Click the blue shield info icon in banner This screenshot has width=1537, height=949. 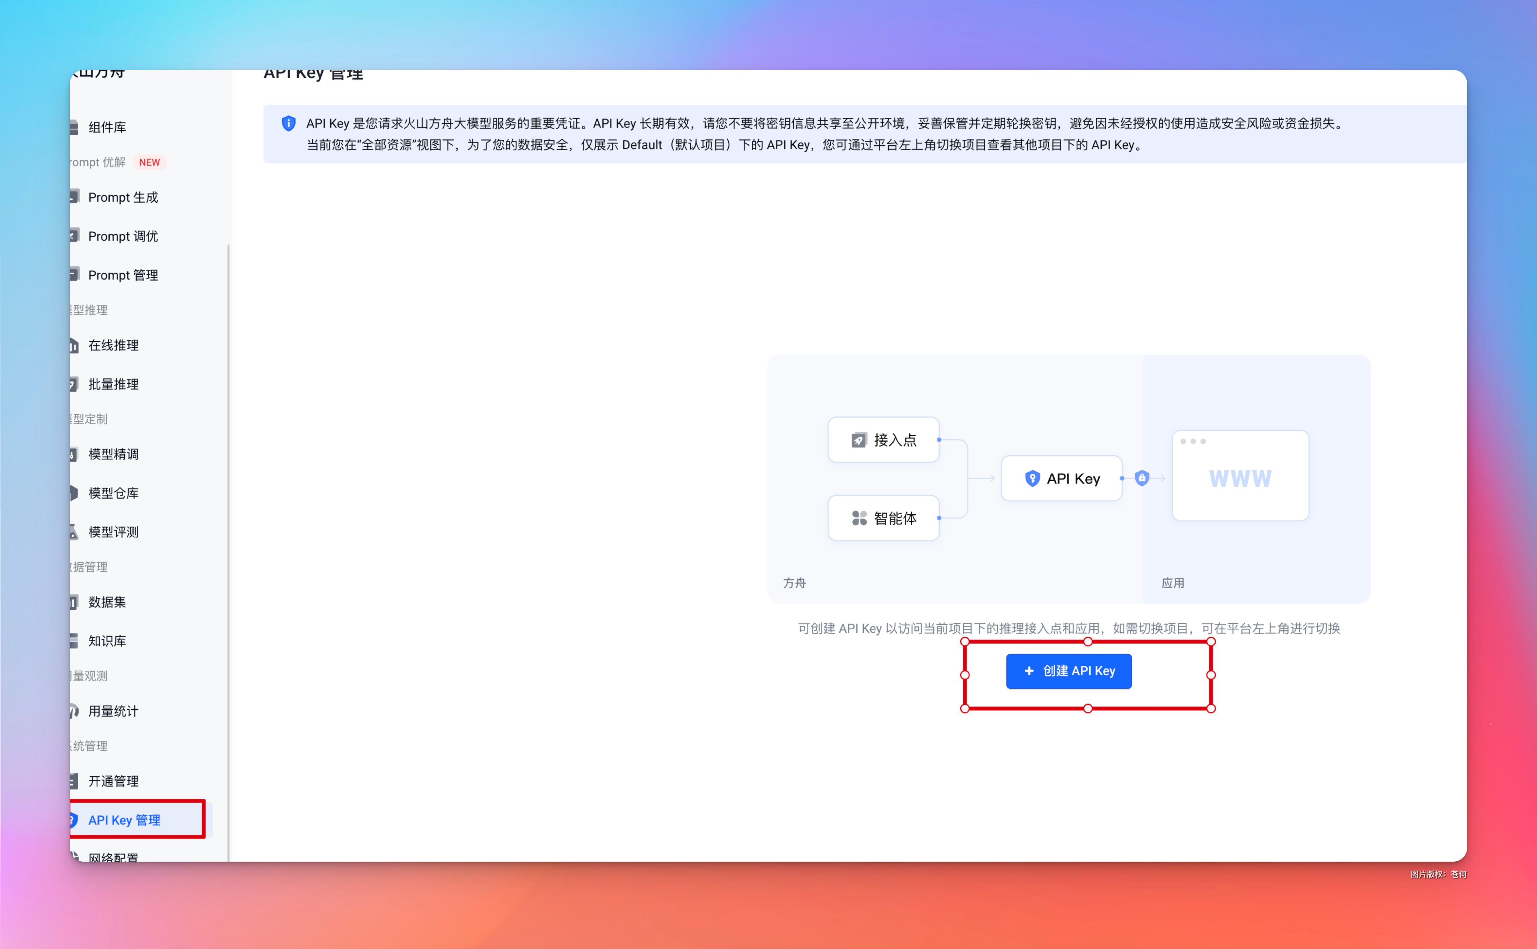[289, 124]
